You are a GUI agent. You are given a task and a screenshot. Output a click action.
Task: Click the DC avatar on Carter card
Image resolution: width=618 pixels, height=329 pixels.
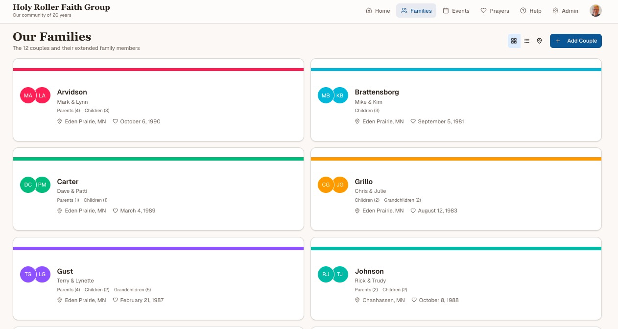coord(28,185)
